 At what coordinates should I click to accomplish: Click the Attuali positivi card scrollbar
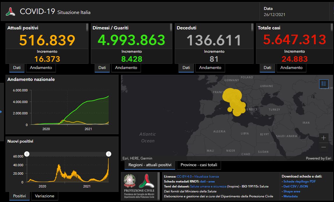click(x=87, y=27)
